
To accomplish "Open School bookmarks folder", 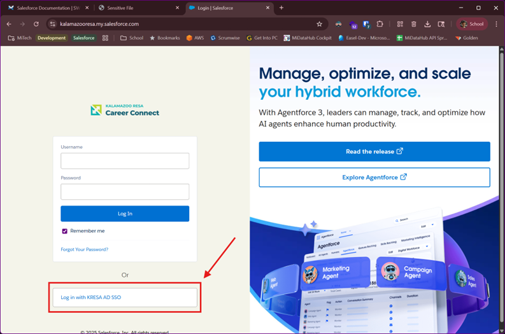I will click(x=132, y=38).
